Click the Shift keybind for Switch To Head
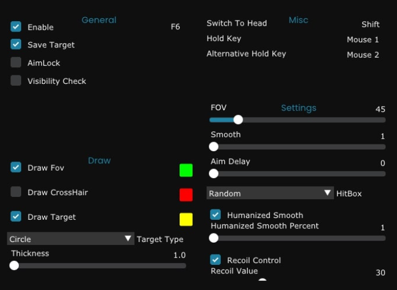Viewport: 397px width, 290px height. pyautogui.click(x=370, y=25)
